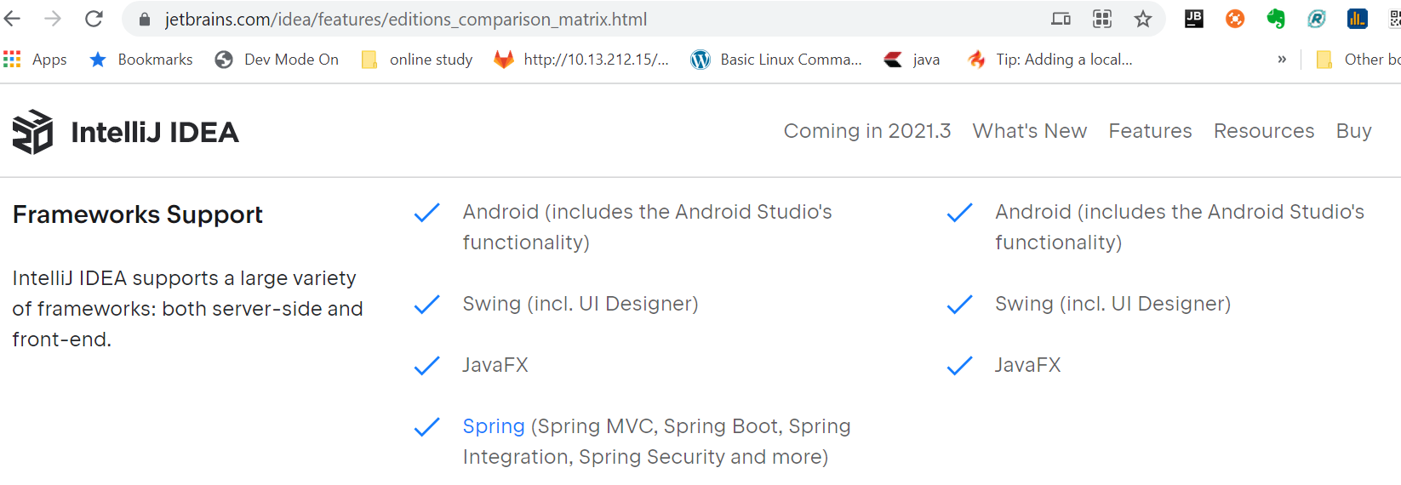Click the checkmark beside second-column Swing
This screenshot has width=1401, height=485.
(x=959, y=305)
